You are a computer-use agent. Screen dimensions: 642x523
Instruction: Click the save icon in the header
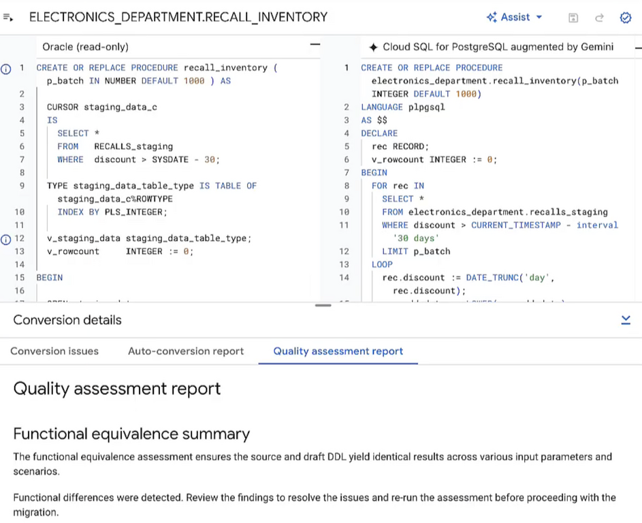point(573,18)
